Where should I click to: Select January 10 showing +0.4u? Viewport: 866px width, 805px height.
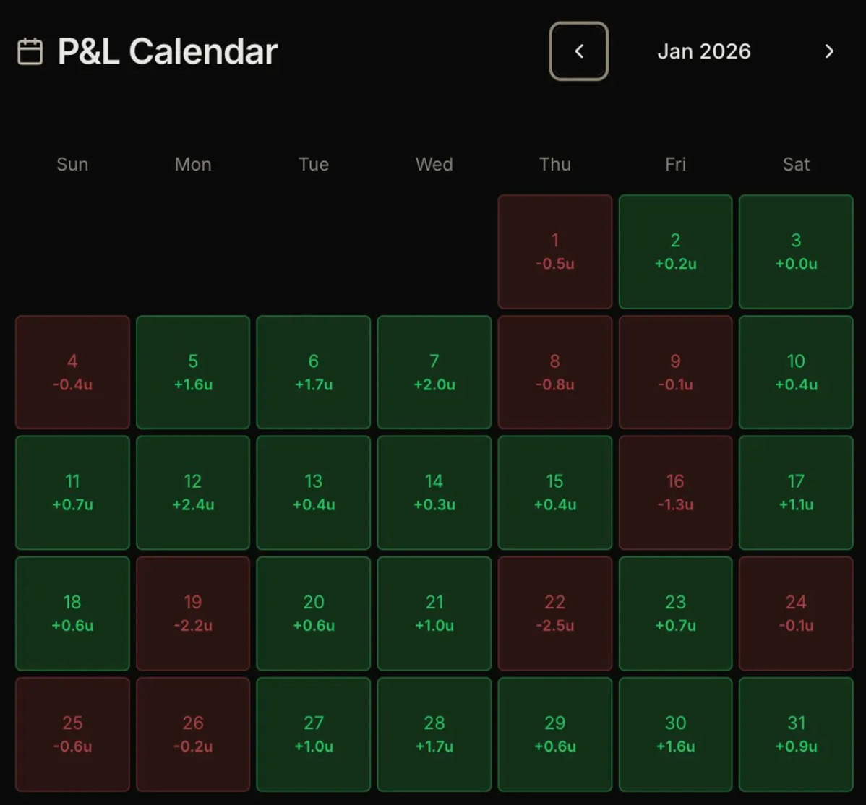pyautogui.click(x=795, y=371)
